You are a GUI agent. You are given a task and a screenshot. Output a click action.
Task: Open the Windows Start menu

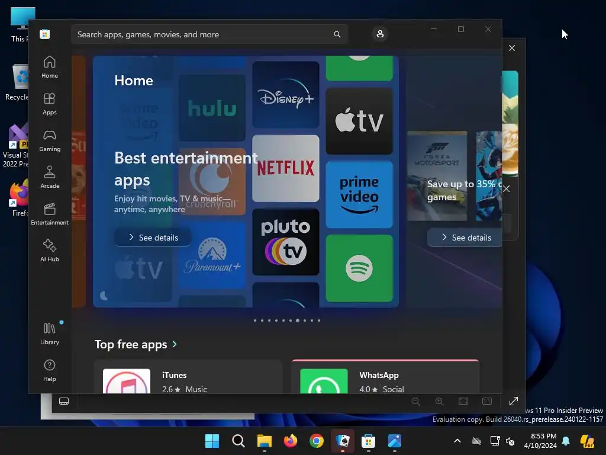point(212,441)
